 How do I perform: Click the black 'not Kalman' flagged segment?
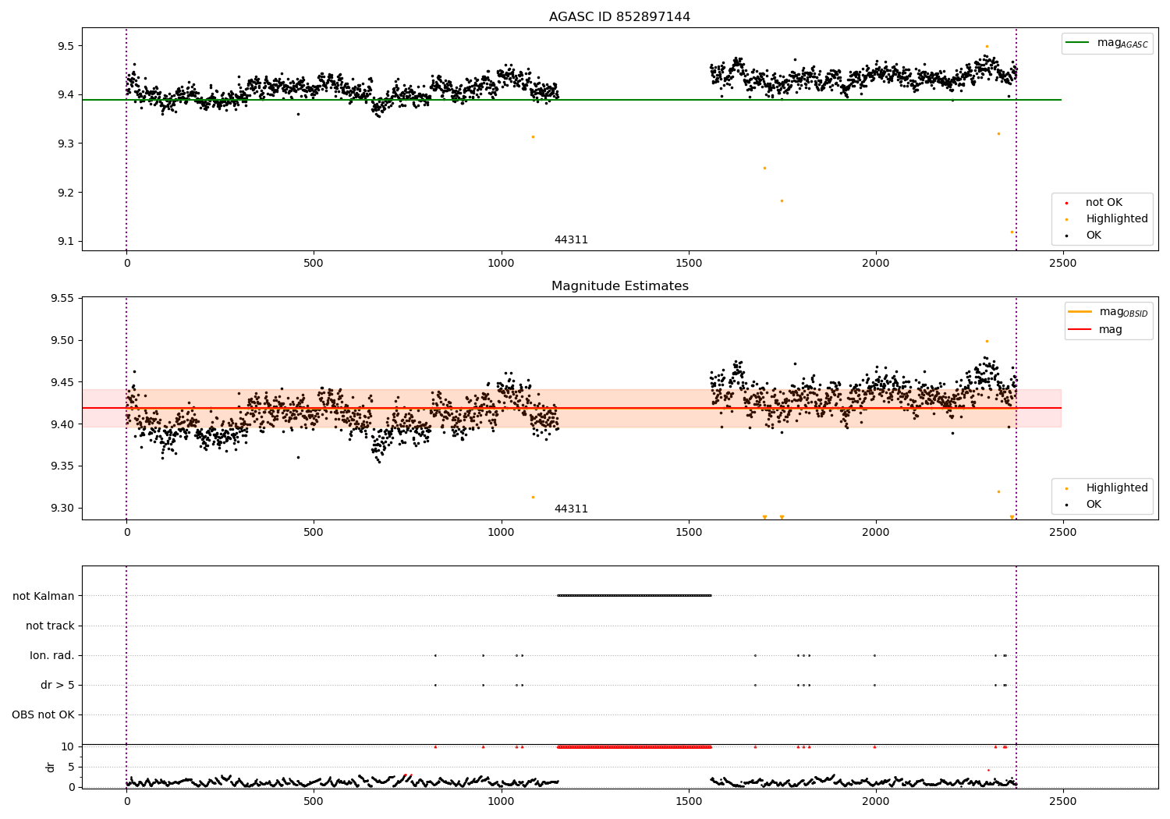tap(634, 595)
